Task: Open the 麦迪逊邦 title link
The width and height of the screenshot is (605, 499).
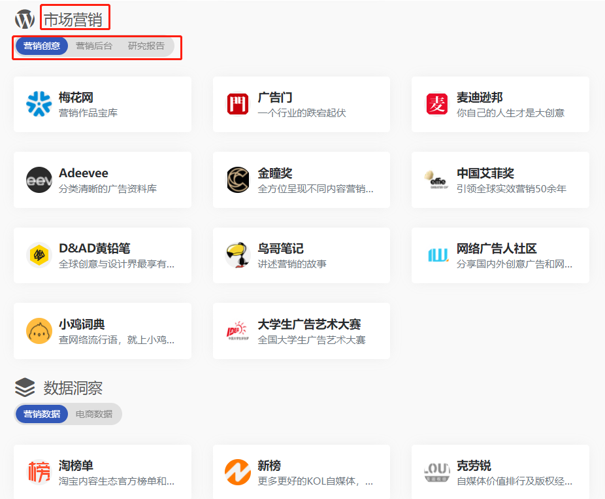Action: click(x=480, y=97)
